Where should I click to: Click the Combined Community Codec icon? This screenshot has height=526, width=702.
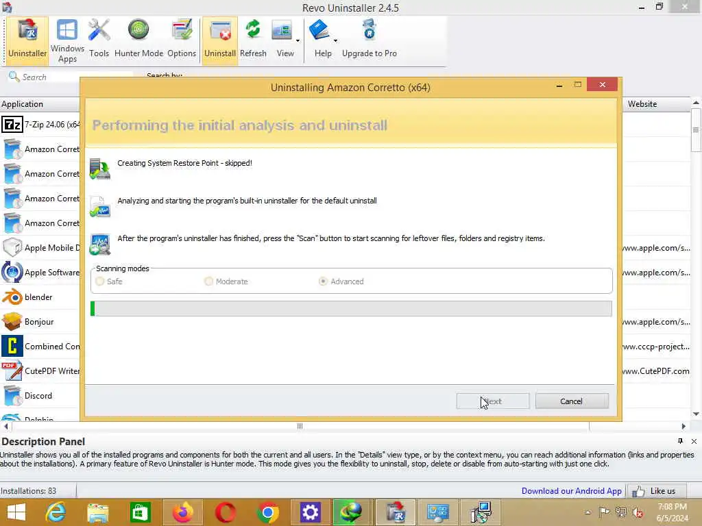(12, 346)
